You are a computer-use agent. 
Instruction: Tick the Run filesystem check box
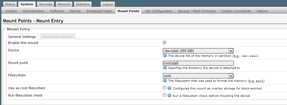pyautogui.click(x=164, y=95)
